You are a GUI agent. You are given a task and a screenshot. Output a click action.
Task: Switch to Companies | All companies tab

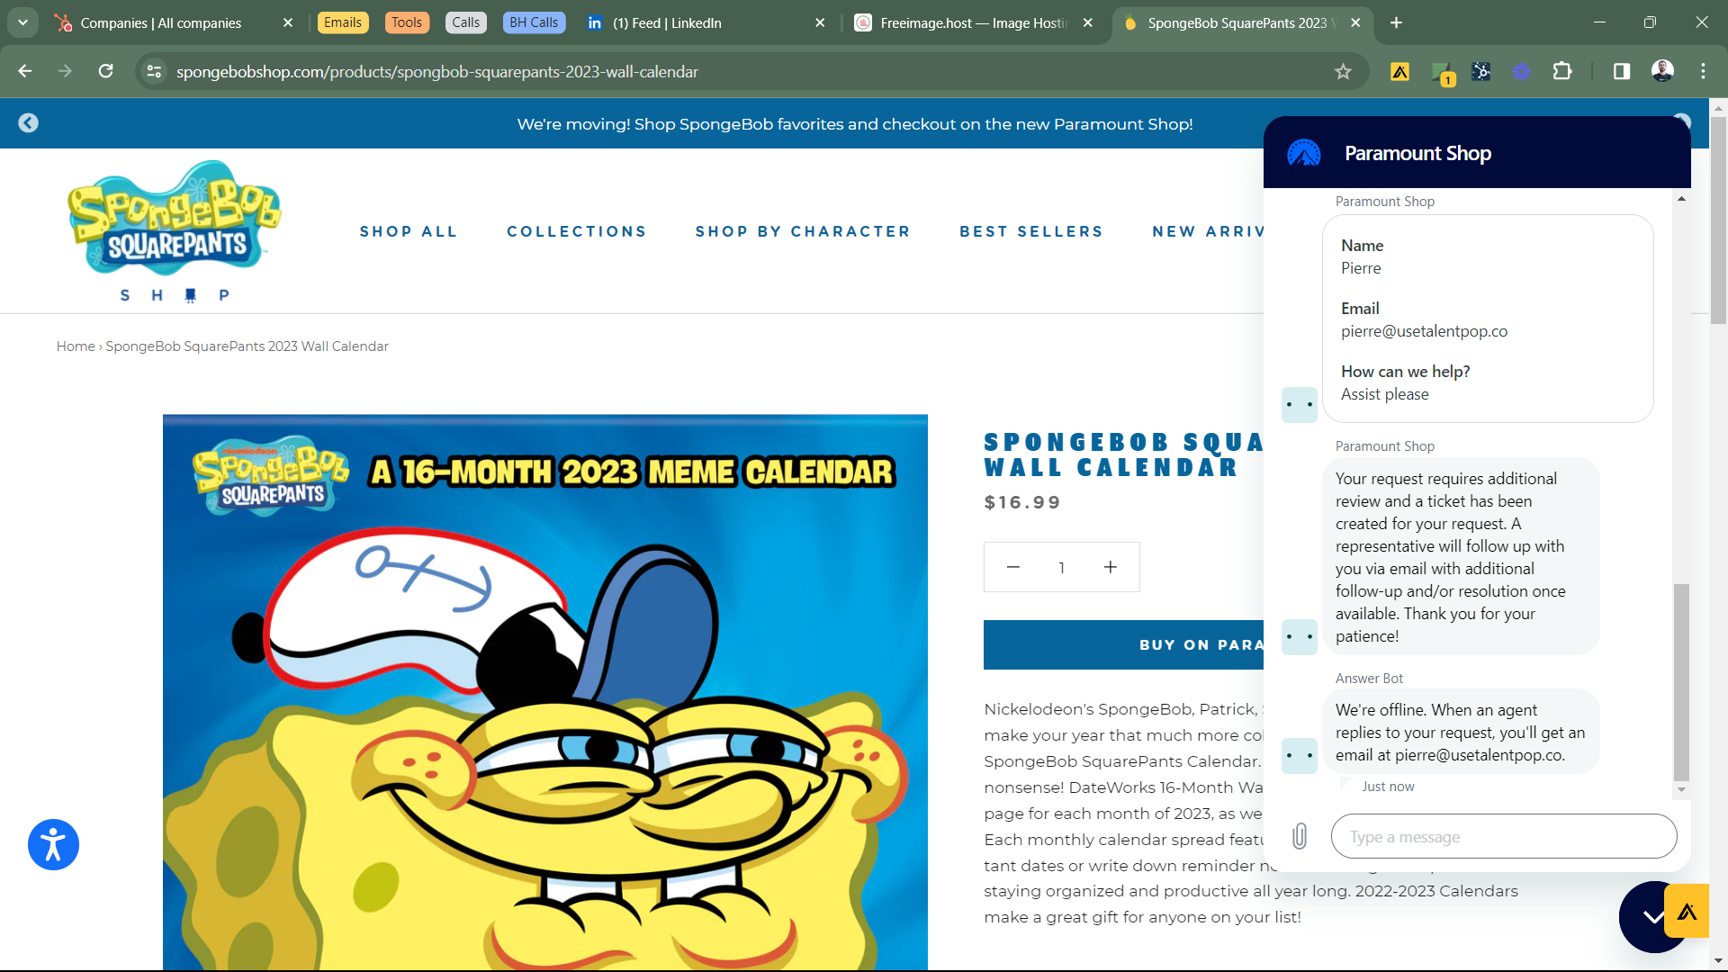(x=160, y=22)
